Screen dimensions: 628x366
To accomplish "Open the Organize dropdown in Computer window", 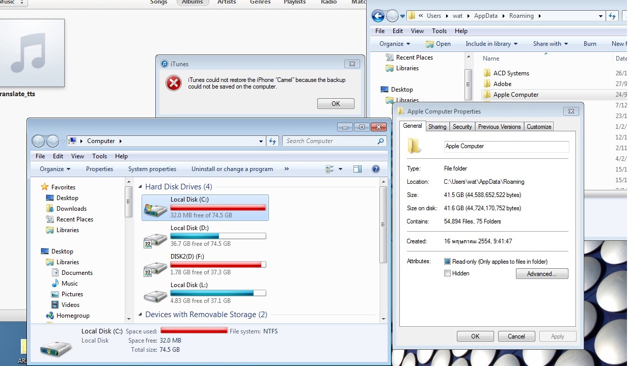I will pyautogui.click(x=55, y=169).
